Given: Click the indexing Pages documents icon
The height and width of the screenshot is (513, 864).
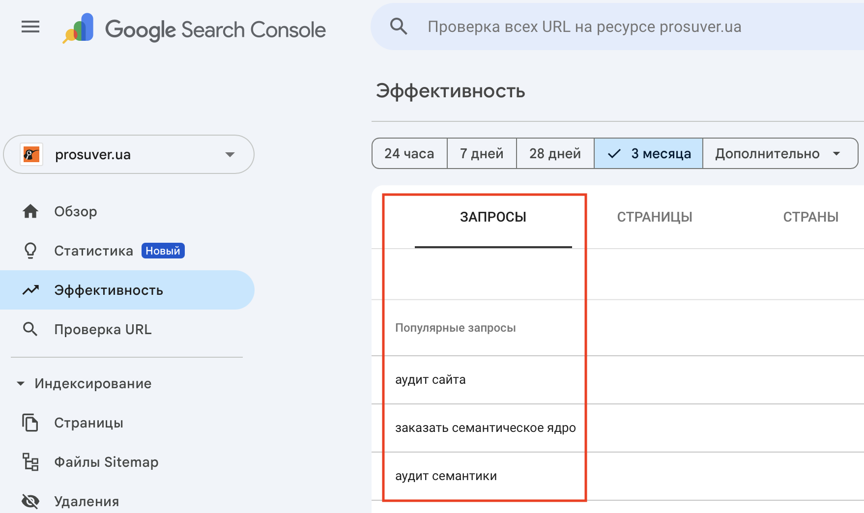Looking at the screenshot, I should coord(30,423).
